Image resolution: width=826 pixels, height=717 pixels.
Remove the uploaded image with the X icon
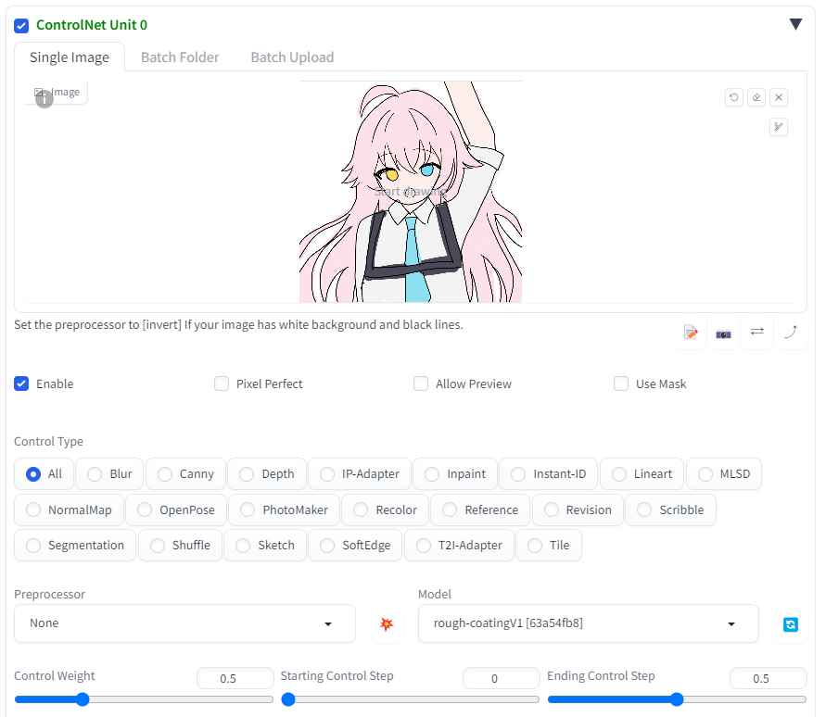pyautogui.click(x=779, y=97)
